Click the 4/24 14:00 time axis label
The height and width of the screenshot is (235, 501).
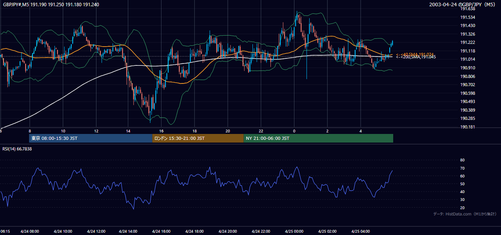tap(129, 231)
